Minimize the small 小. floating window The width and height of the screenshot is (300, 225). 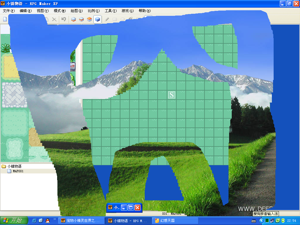(124, 208)
